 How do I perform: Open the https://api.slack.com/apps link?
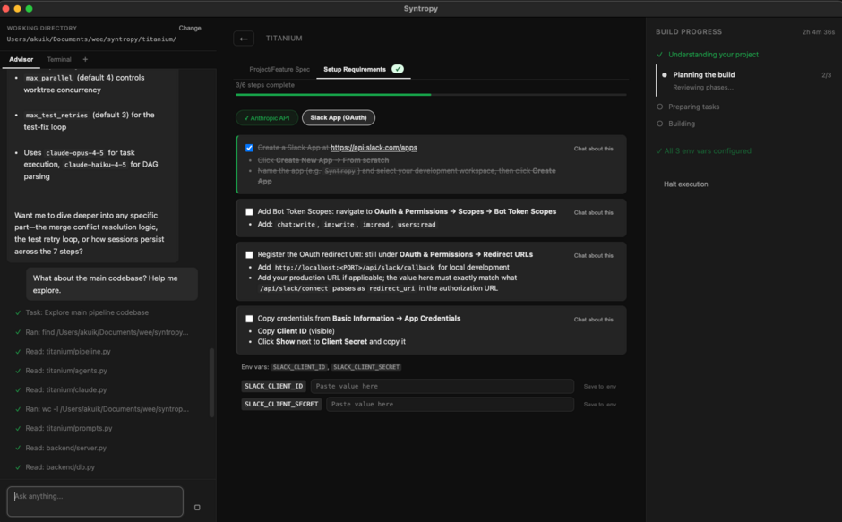(x=374, y=148)
